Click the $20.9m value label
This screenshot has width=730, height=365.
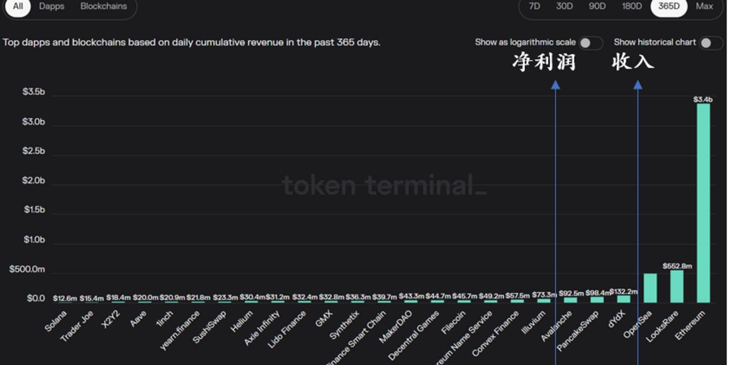(x=172, y=297)
